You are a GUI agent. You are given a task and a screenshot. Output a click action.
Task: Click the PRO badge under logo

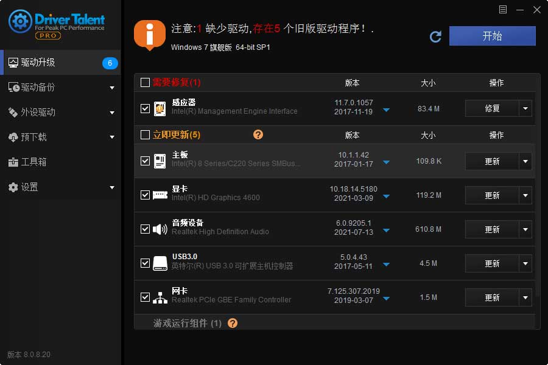click(x=48, y=36)
